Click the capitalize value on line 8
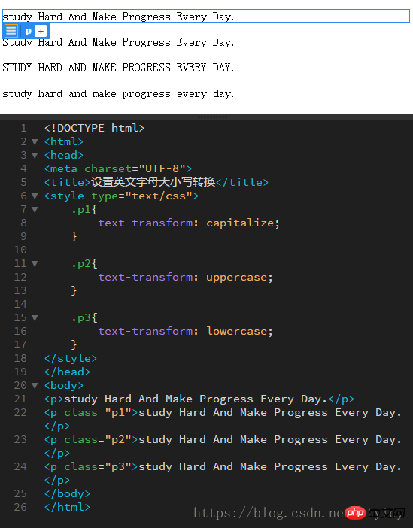The width and height of the screenshot is (413, 528). click(240, 223)
